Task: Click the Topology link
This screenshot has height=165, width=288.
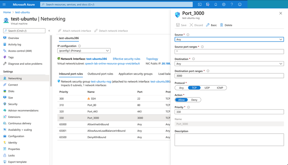Action: point(152,59)
